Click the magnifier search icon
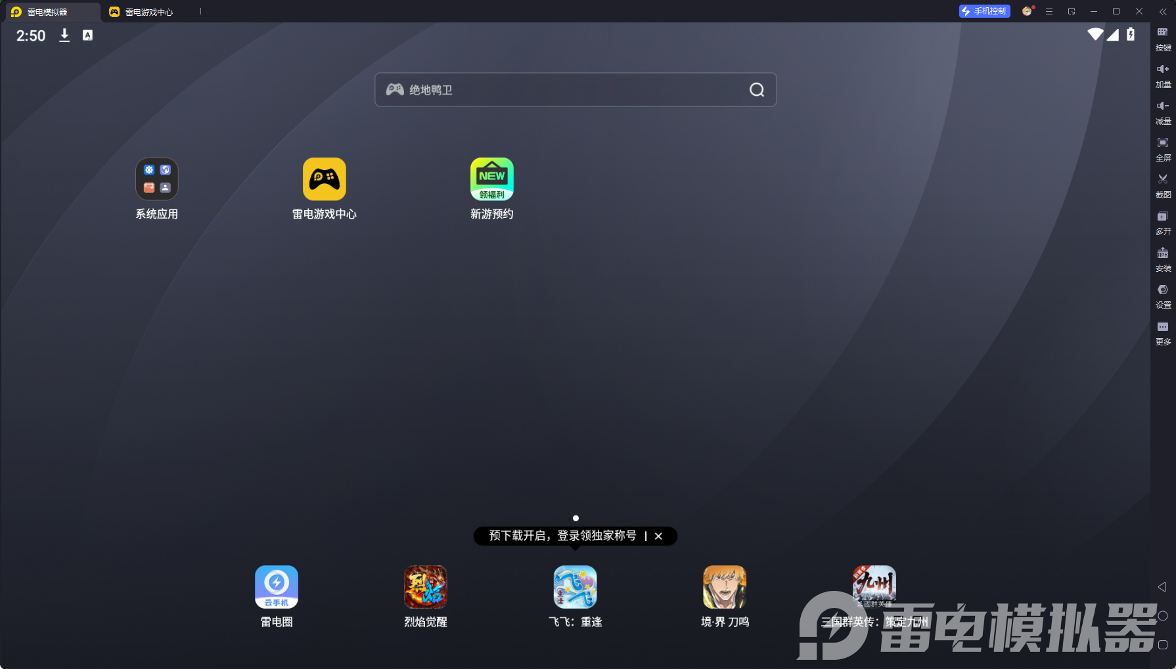Screen dimensions: 1176x669 coord(757,90)
